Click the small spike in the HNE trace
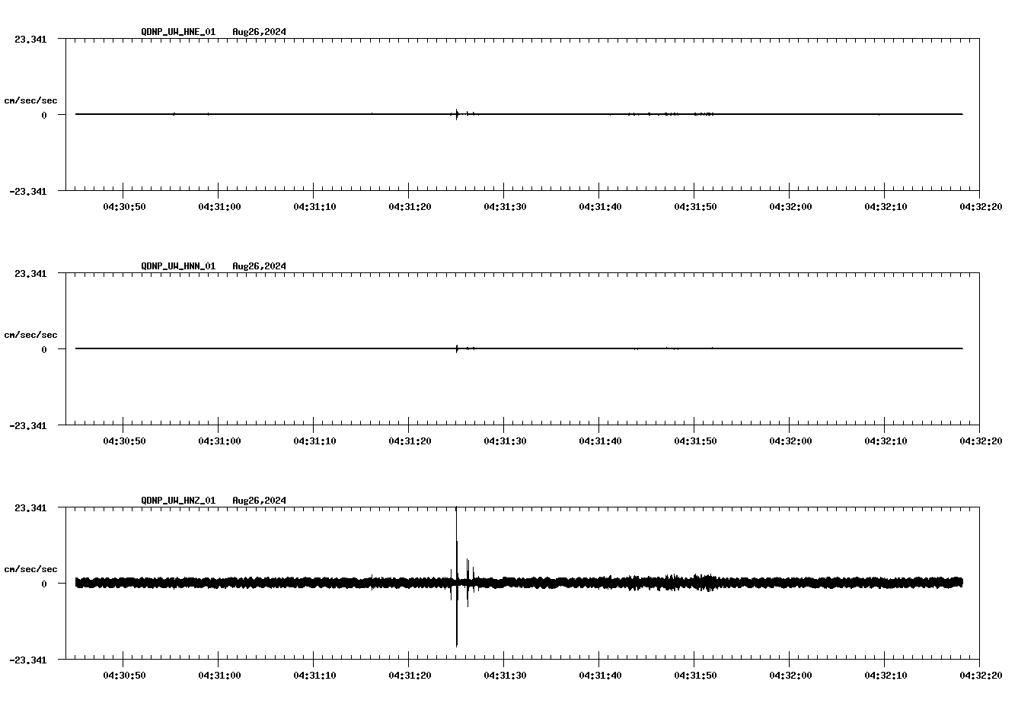Viewport: 1034px width, 703px height. [x=457, y=114]
